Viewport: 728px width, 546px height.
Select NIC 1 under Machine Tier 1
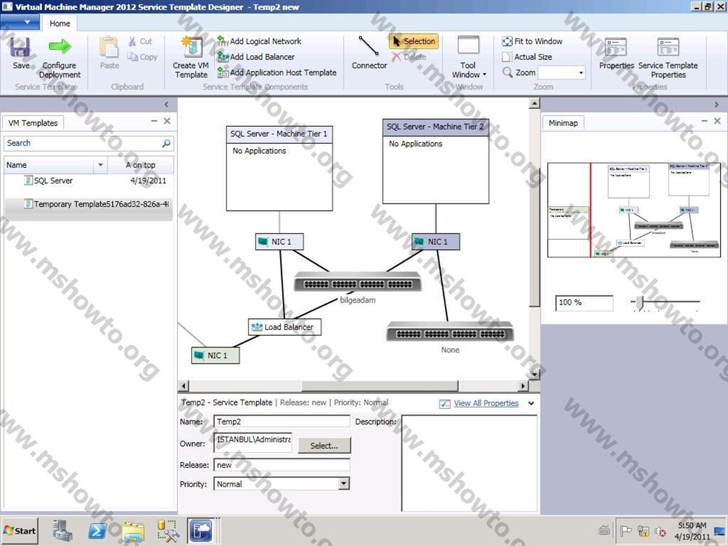pos(279,242)
